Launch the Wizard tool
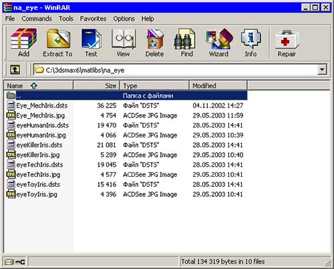Image resolution: width=334 pixels, height=269 pixels. coord(219,39)
